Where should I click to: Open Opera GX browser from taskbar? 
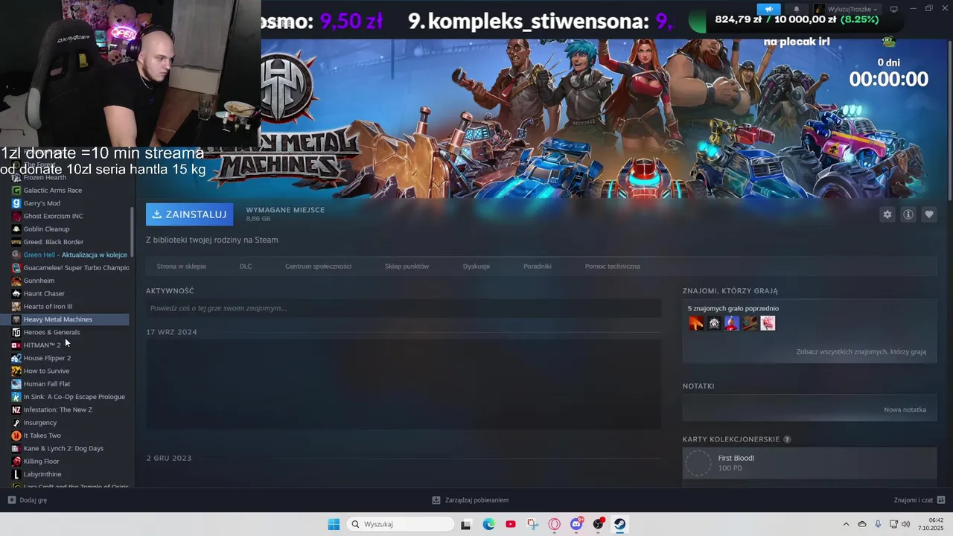(554, 524)
